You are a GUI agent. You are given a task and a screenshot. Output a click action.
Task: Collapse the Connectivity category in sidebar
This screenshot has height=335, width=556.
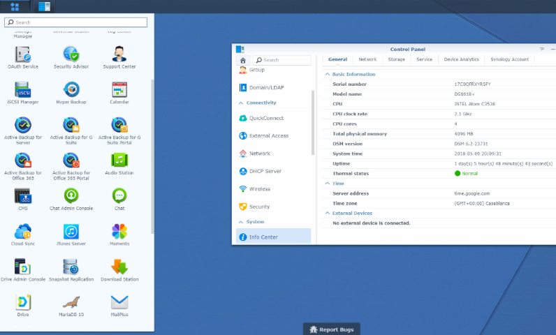pyautogui.click(x=241, y=103)
